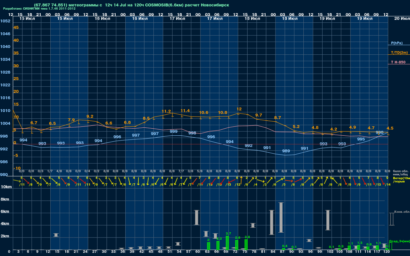Click the precipitation value 0.4

[285, 246]
